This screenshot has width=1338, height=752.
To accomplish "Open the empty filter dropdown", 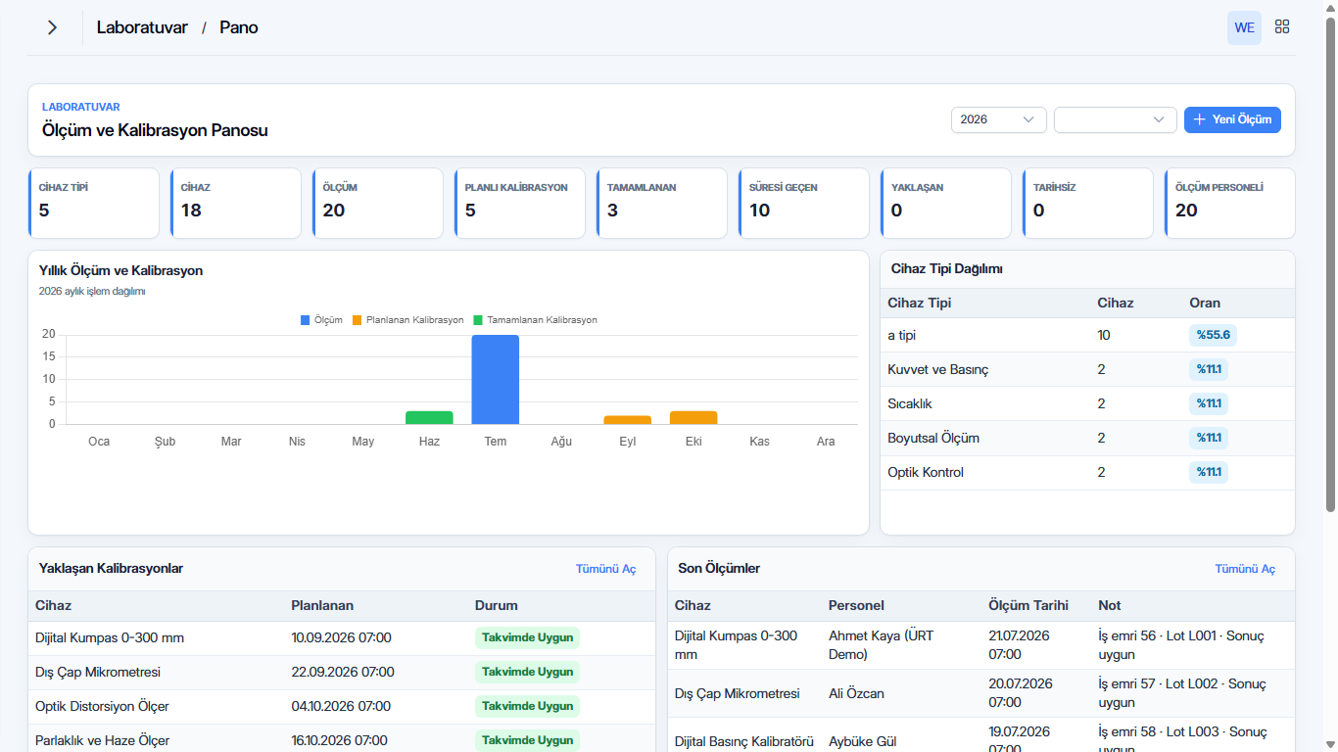I will [x=1116, y=119].
